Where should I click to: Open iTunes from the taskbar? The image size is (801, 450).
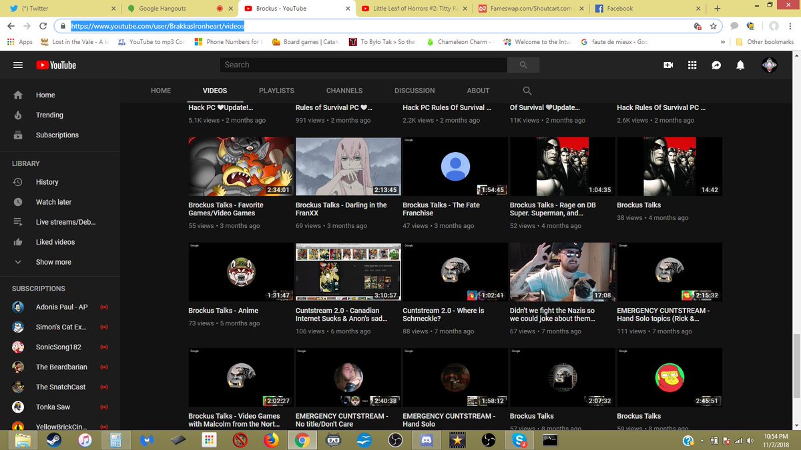click(85, 440)
